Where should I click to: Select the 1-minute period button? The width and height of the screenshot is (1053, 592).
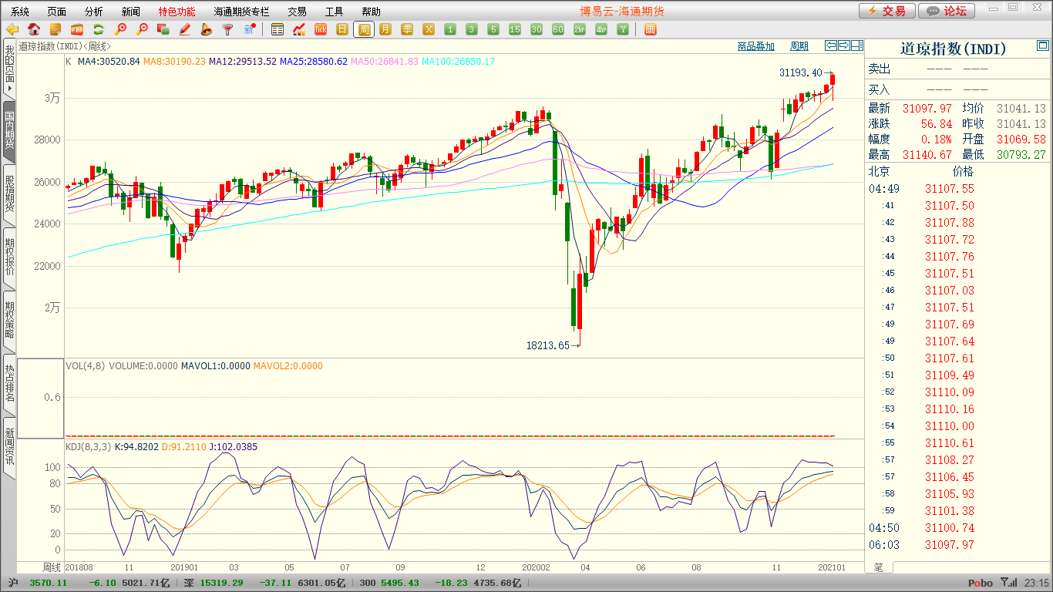point(450,29)
